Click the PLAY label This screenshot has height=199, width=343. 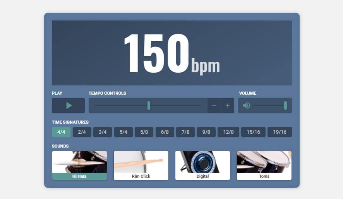tap(57, 93)
